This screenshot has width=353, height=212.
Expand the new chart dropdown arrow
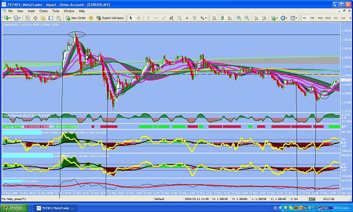tap(10, 18)
